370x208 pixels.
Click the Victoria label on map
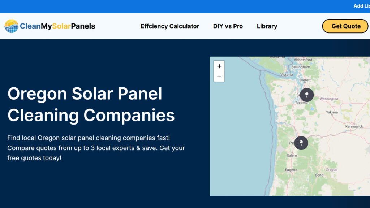tap(287, 74)
